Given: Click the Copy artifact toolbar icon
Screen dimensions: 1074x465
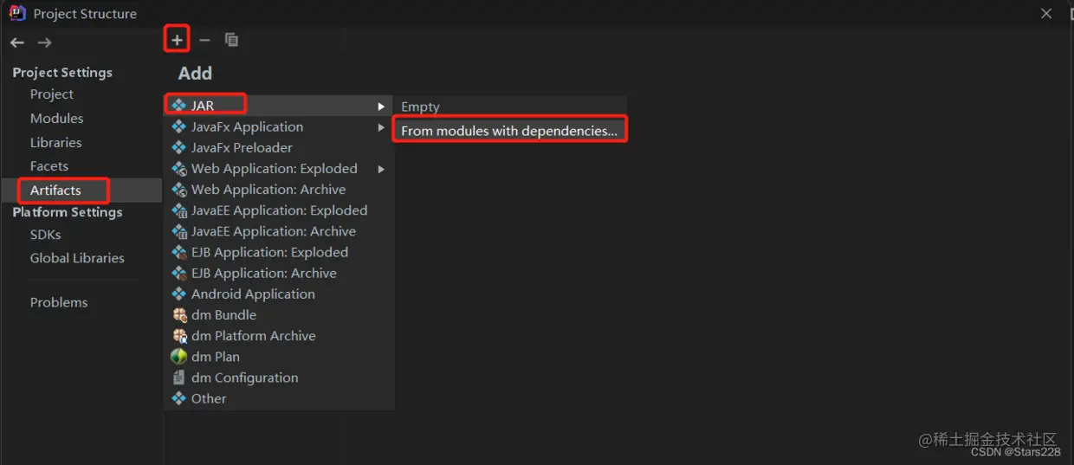Looking at the screenshot, I should 231,40.
